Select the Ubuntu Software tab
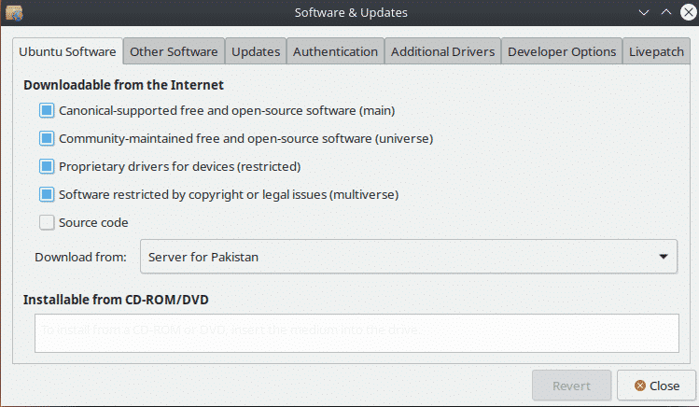Image resolution: width=699 pixels, height=407 pixels. (67, 51)
